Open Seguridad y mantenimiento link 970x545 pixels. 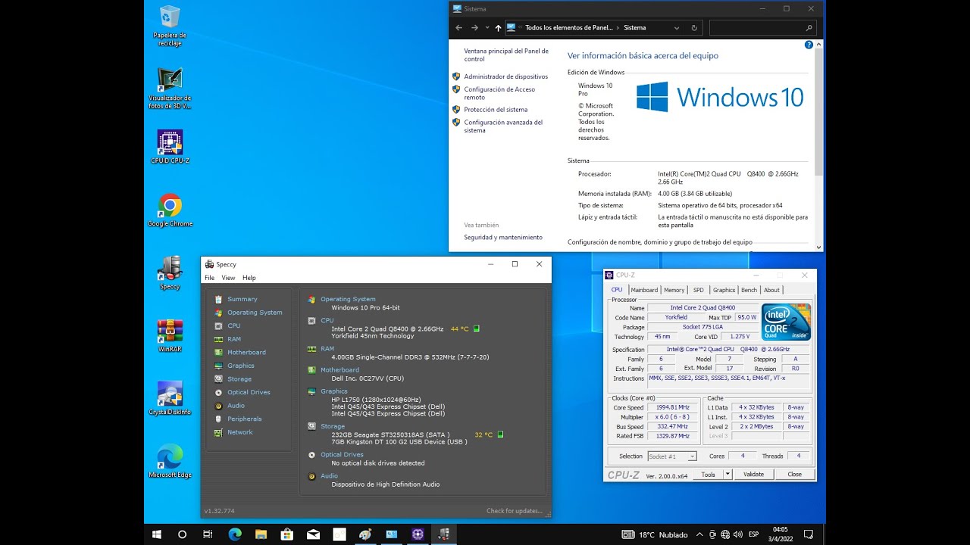[x=503, y=237]
